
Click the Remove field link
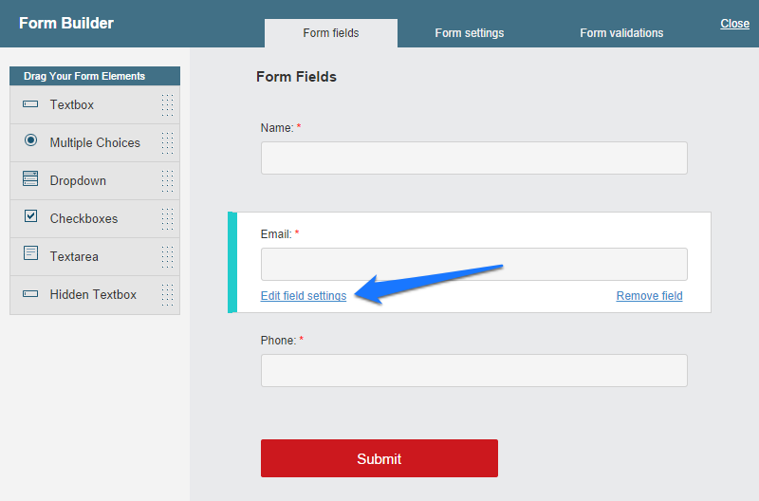pos(650,296)
